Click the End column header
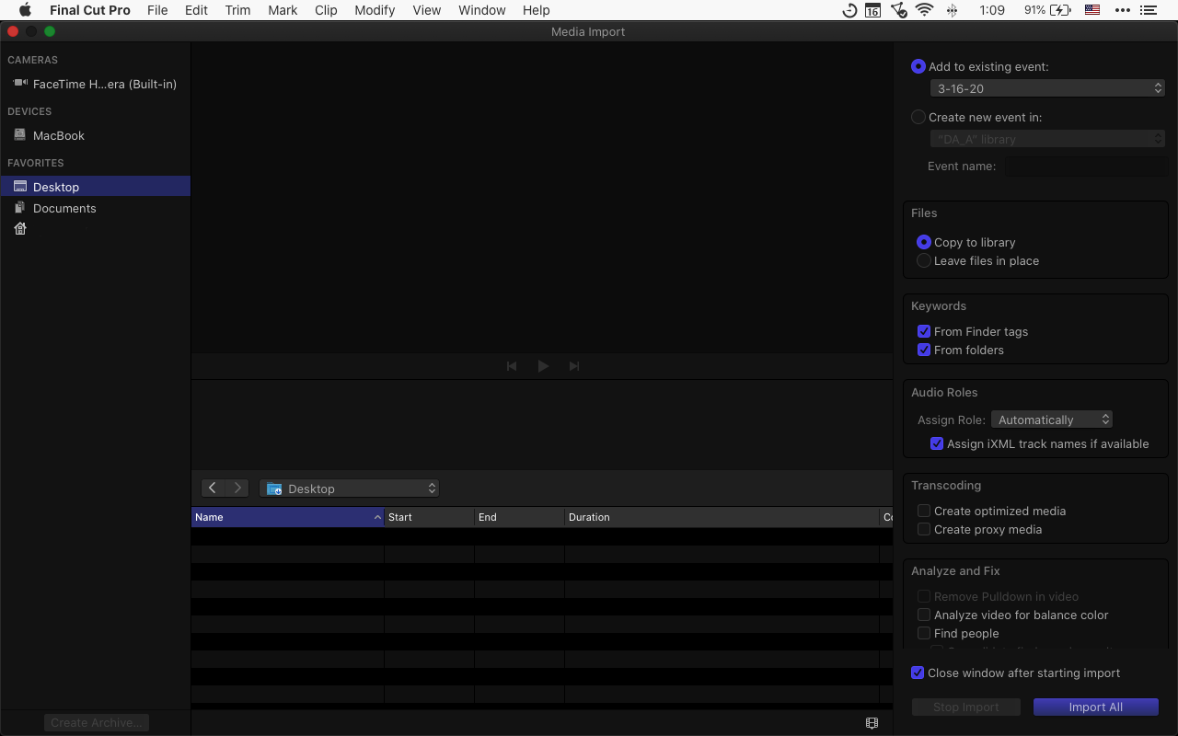Image resolution: width=1178 pixels, height=736 pixels. coord(519,517)
